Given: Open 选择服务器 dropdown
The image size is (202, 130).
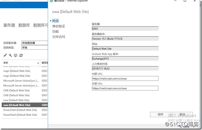Looking at the screenshot, I should [x=35, y=43].
